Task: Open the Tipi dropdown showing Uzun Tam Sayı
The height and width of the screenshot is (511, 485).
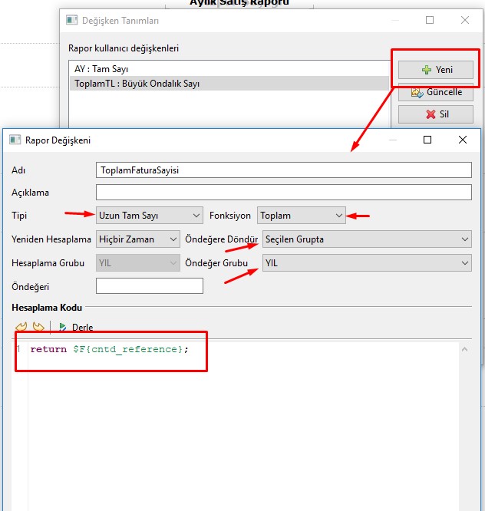Action: tap(150, 216)
